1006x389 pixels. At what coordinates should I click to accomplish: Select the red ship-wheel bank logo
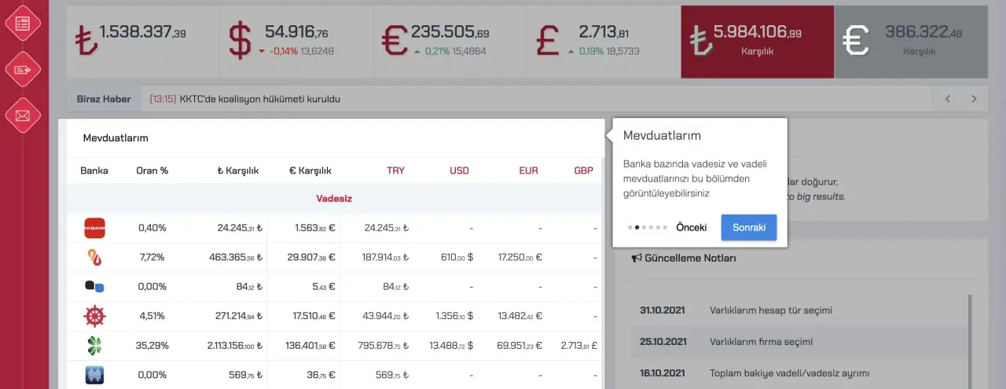tap(94, 317)
